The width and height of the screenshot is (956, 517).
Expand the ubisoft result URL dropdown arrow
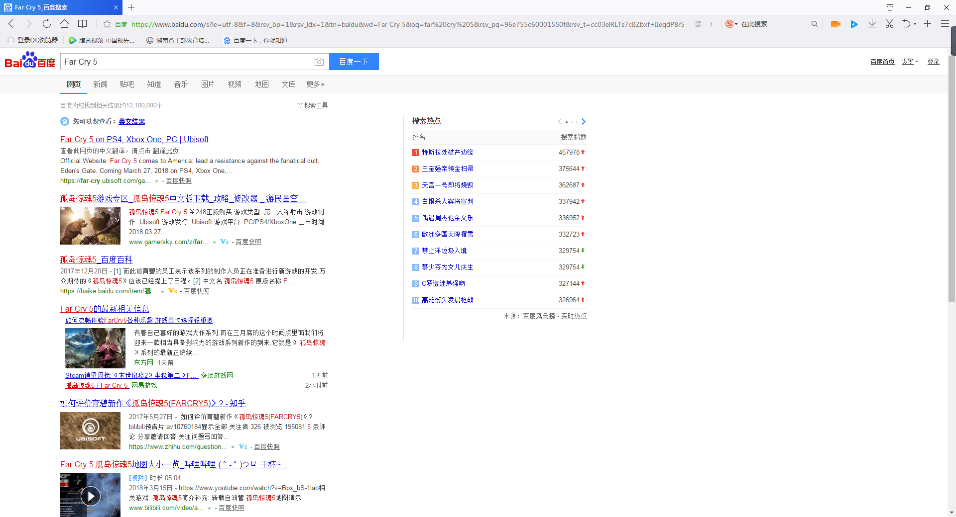pos(156,181)
